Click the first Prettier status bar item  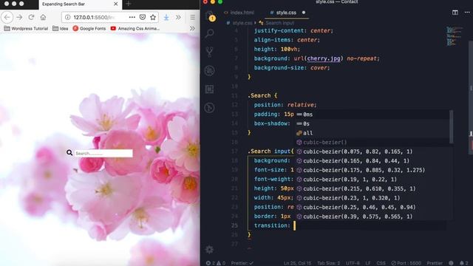(242, 263)
